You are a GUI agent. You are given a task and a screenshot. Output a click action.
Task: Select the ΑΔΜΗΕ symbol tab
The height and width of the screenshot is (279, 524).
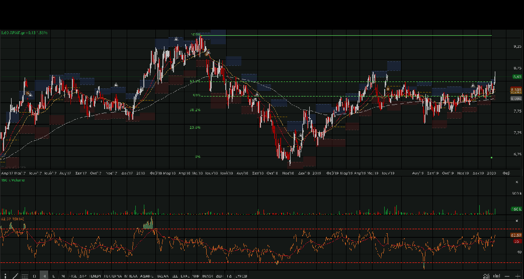(147, 276)
